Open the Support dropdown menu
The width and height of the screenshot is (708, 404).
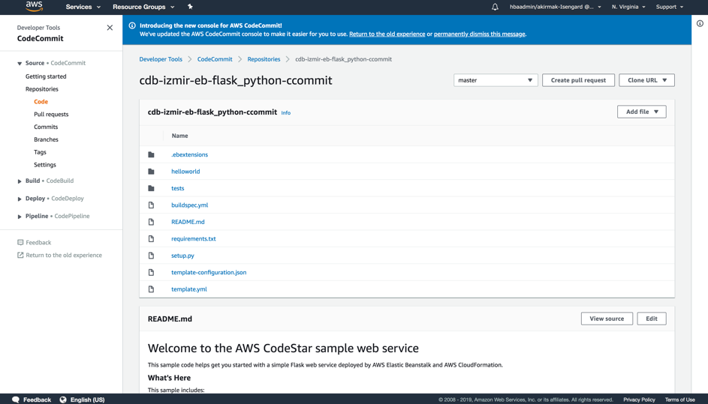(x=670, y=7)
